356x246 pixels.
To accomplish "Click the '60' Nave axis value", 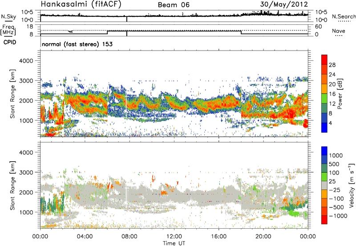I will coord(318,27).
